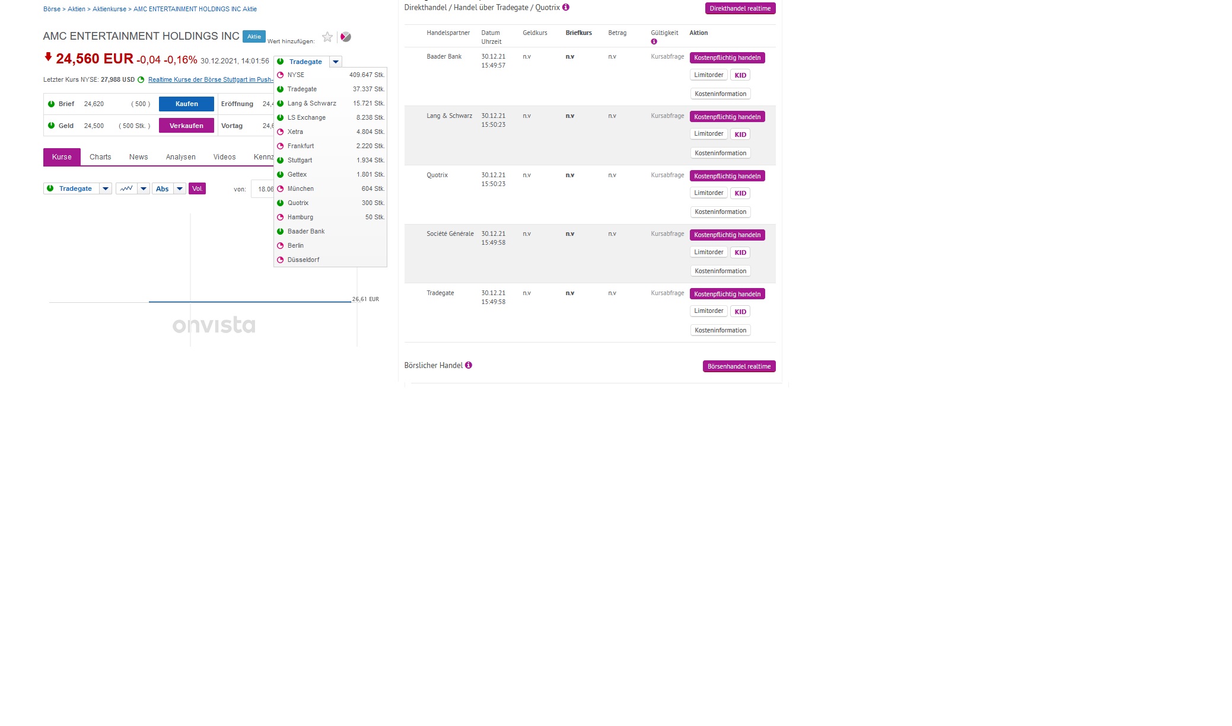Image resolution: width=1232 pixels, height=726 pixels.
Task: Toggle the Vol. volume overlay
Action: click(197, 188)
